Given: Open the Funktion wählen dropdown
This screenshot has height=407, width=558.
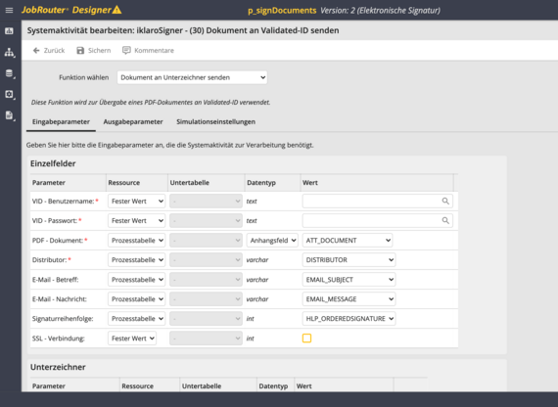Looking at the screenshot, I should 192,77.
